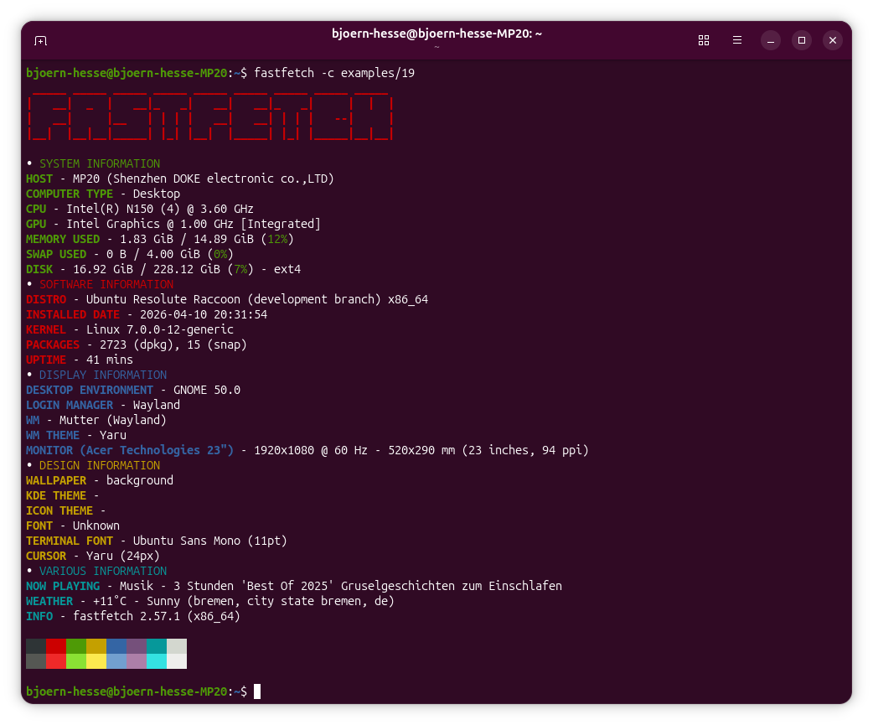
Task: Click the 'COMPUTER TYPE - Desktop' line
Action: point(103,194)
